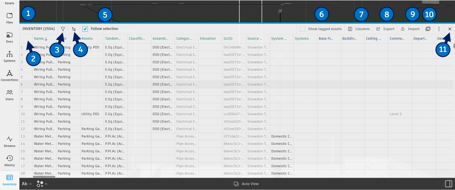Image resolution: width=455 pixels, height=190 pixels.
Task: Open the Connections sidebar section
Action: point(9,76)
